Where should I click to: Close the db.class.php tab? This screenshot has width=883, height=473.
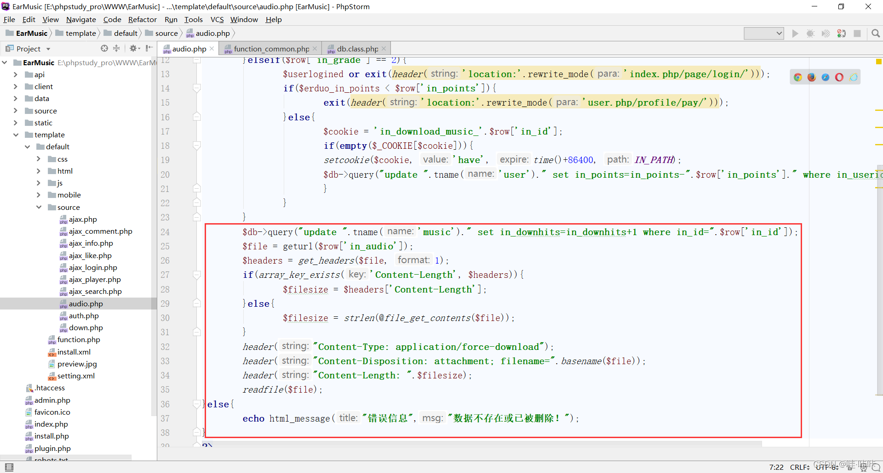point(384,49)
